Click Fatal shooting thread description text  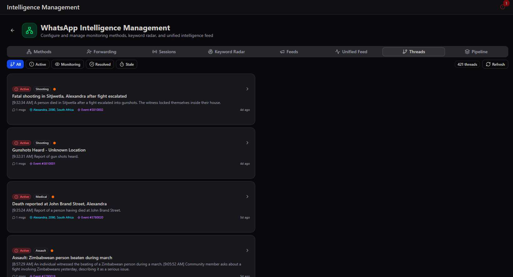coord(117,103)
